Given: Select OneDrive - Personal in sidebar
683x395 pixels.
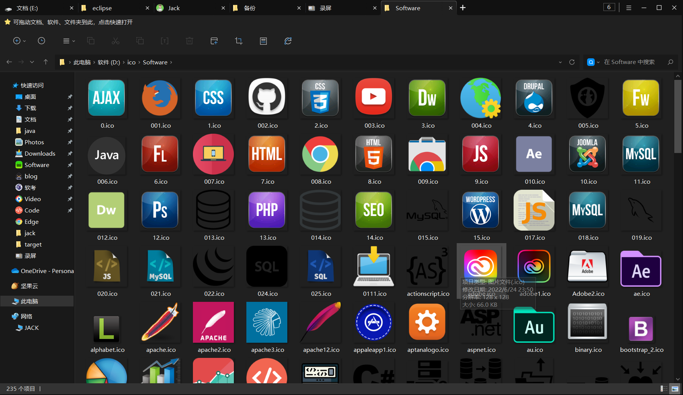Looking at the screenshot, I should [x=42, y=271].
